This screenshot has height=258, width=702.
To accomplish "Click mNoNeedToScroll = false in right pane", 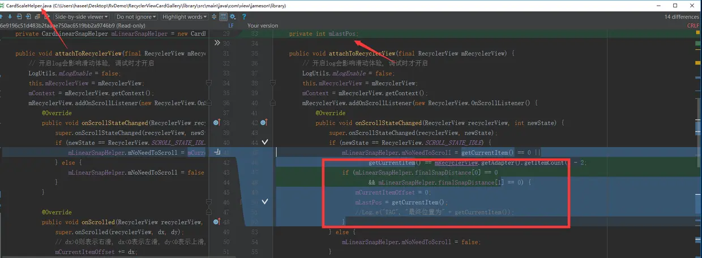I will pyautogui.click(x=411, y=242).
